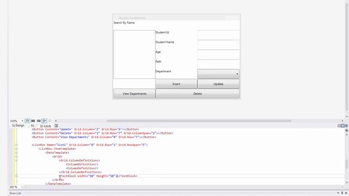Switch to the Design tab
This screenshot has height=196, width=349.
[x=18, y=126]
